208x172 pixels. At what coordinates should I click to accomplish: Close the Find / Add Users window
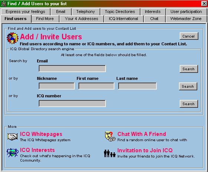[x=204, y=4]
